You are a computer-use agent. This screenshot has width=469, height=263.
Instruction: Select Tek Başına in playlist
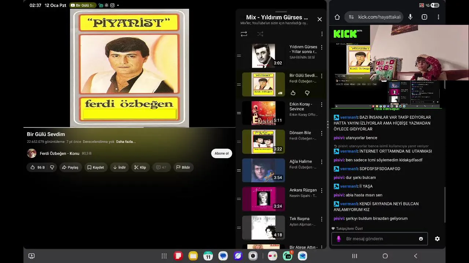click(x=281, y=228)
